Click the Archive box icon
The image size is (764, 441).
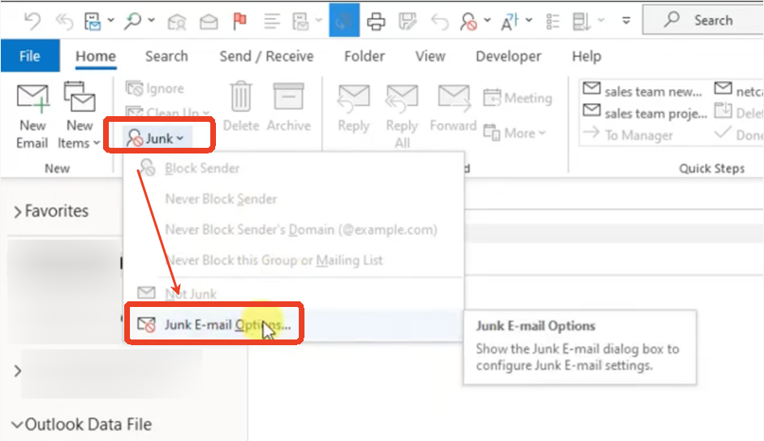point(288,97)
